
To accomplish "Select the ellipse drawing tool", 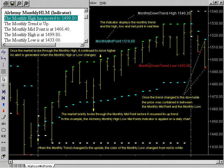I will click(x=3, y=130).
